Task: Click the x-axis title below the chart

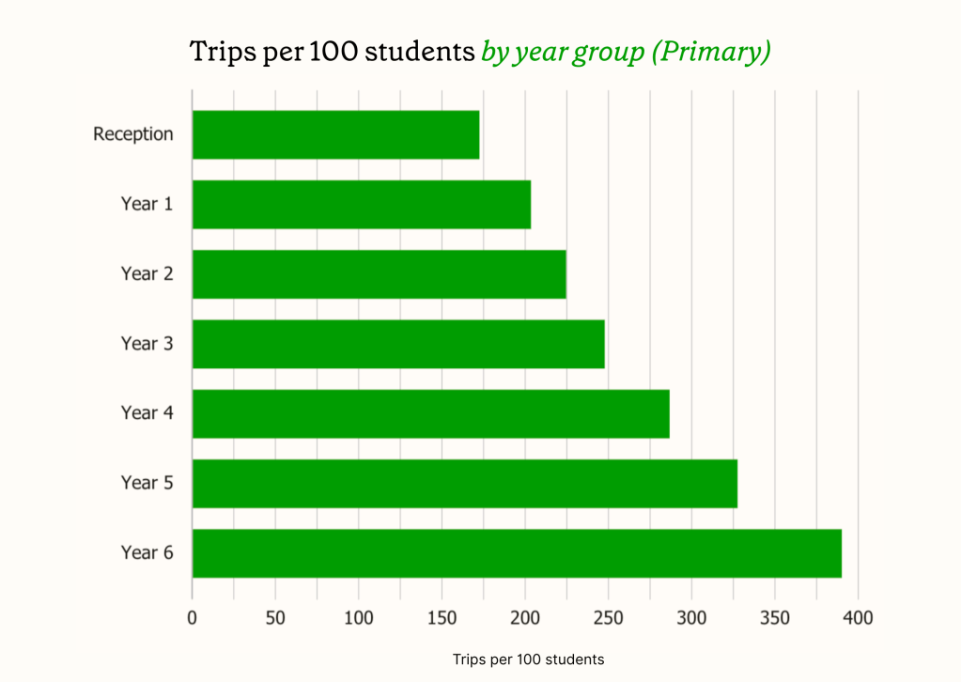Action: pyautogui.click(x=528, y=659)
